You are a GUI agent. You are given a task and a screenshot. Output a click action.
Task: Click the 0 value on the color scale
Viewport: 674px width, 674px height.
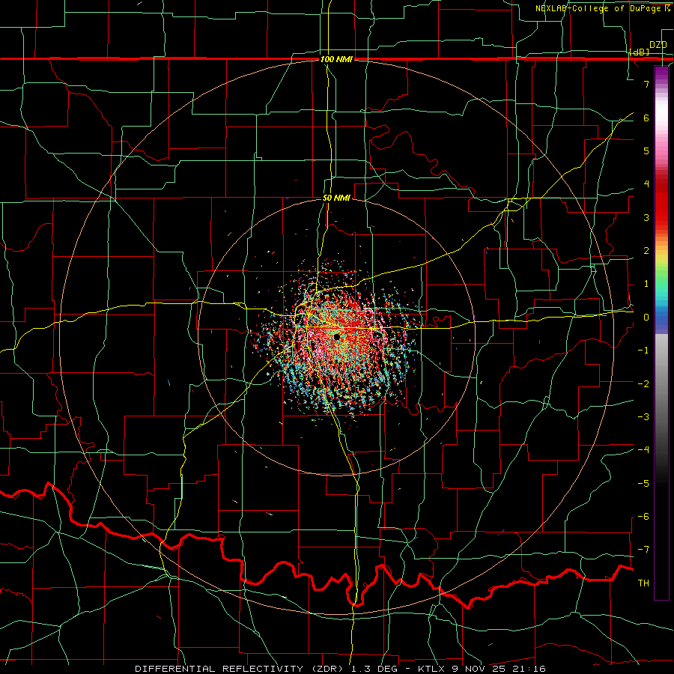(x=646, y=318)
